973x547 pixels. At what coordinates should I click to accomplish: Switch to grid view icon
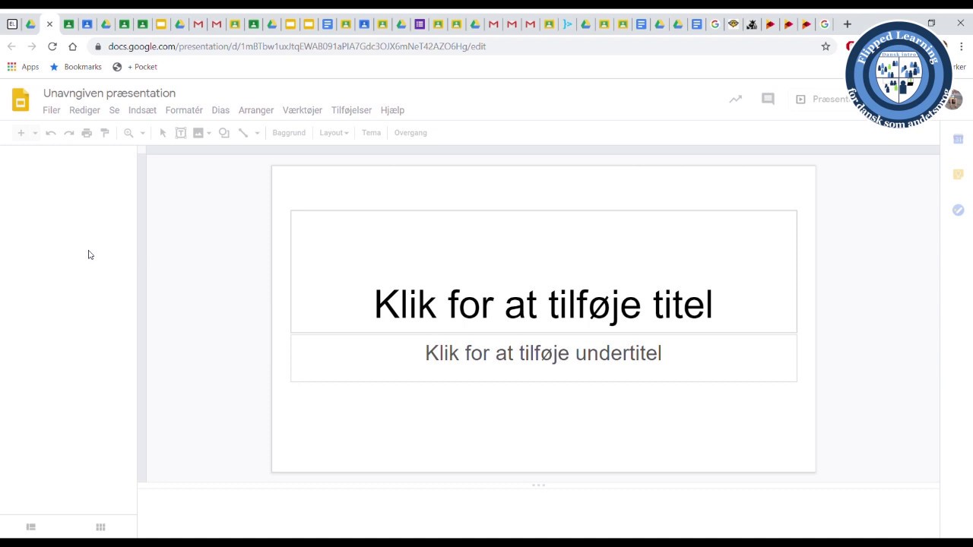100,527
